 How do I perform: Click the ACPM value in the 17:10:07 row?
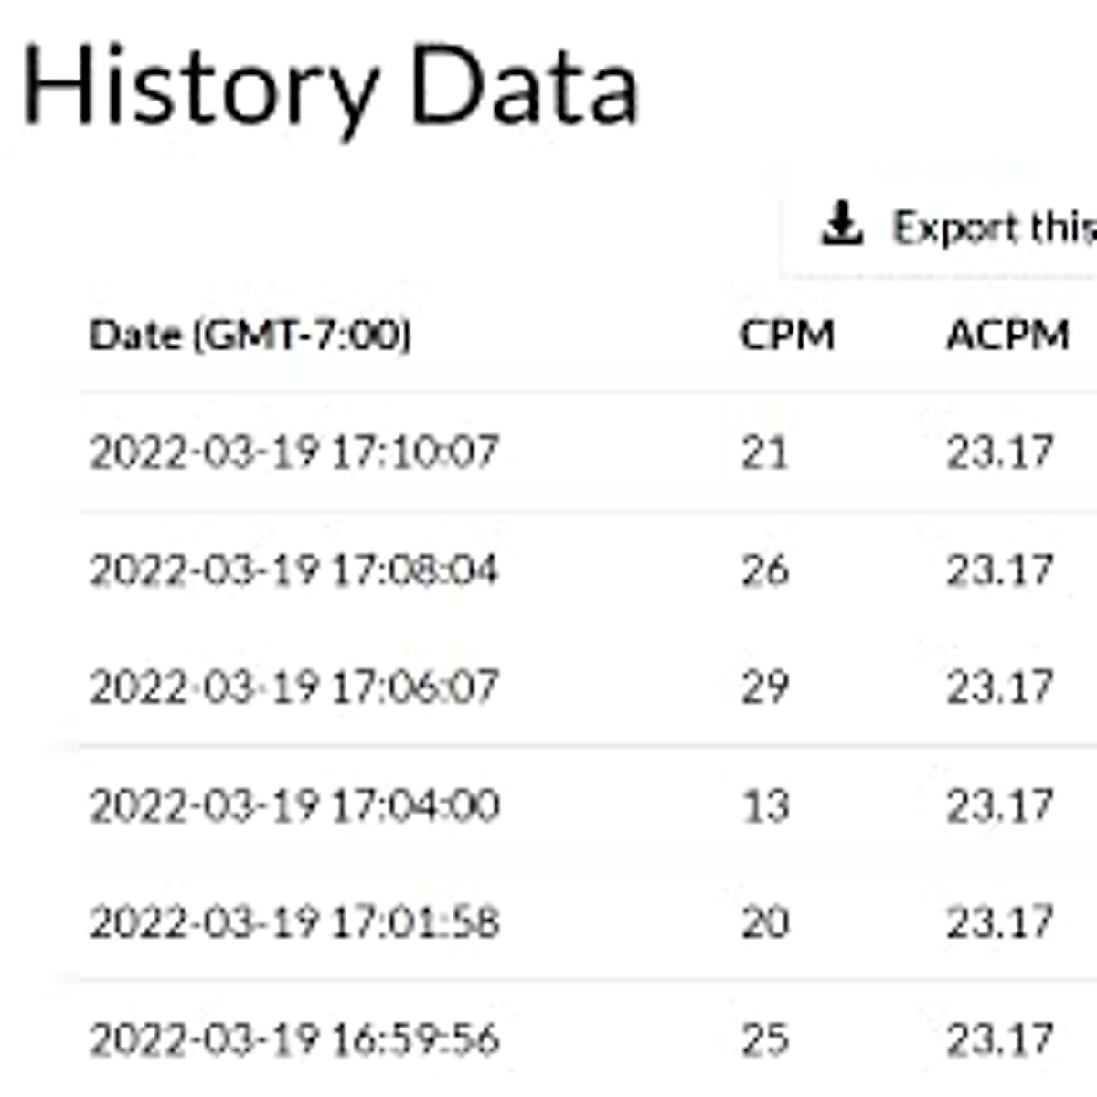[x=999, y=452]
